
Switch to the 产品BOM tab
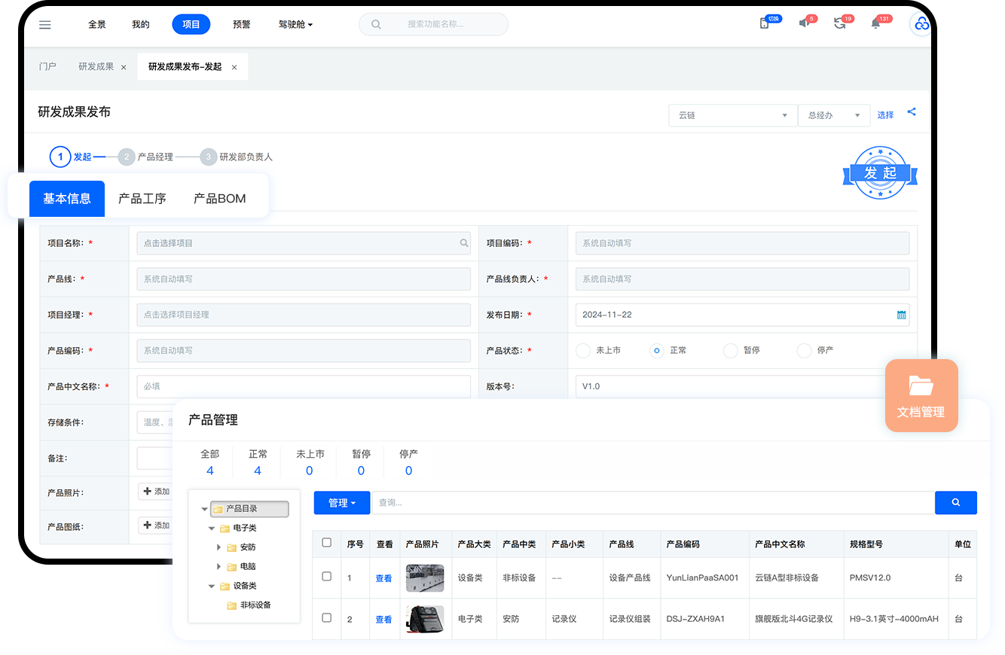click(x=219, y=199)
